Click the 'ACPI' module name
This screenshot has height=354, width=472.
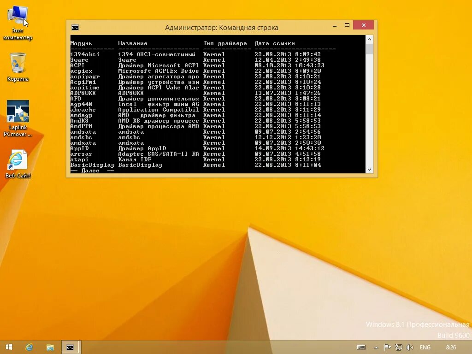pyautogui.click(x=77, y=65)
